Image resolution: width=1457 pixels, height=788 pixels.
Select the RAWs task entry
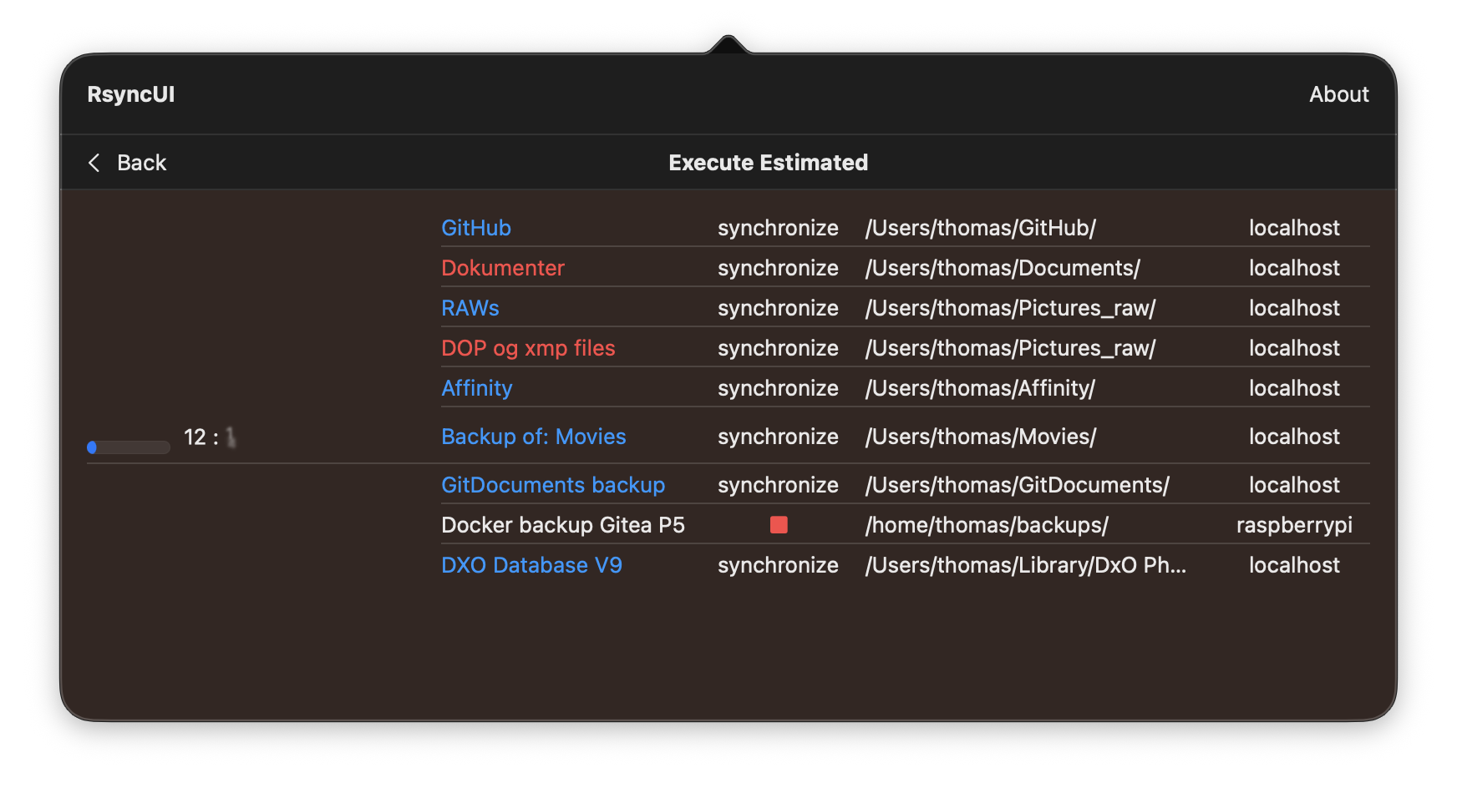470,308
